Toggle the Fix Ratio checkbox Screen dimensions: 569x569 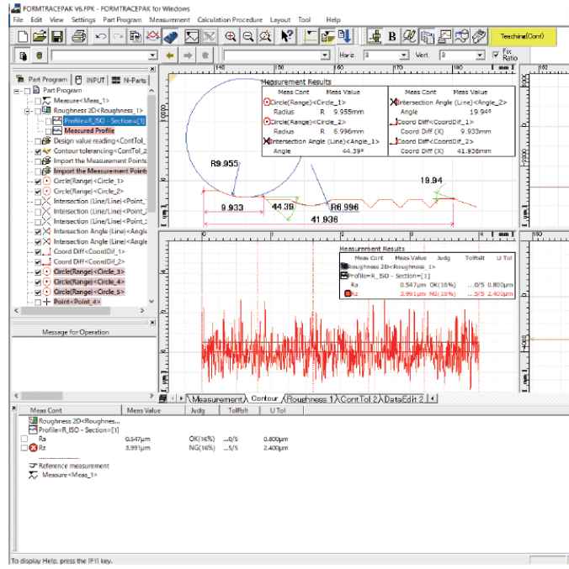pos(495,55)
